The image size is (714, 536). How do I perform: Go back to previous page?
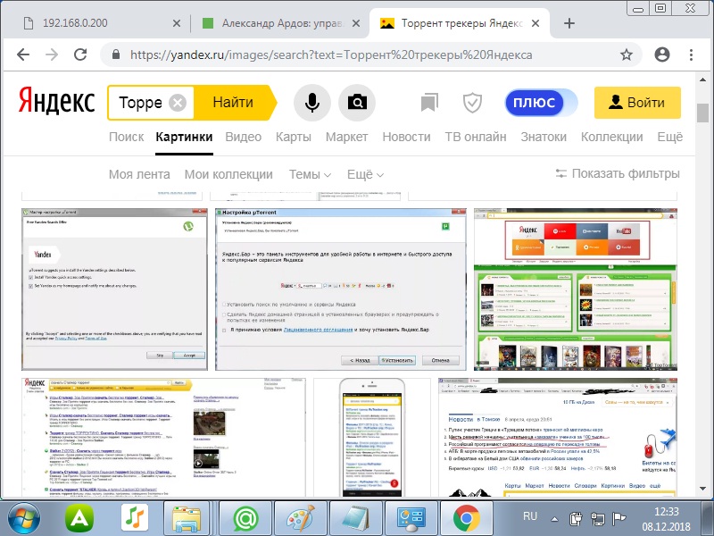(23, 54)
